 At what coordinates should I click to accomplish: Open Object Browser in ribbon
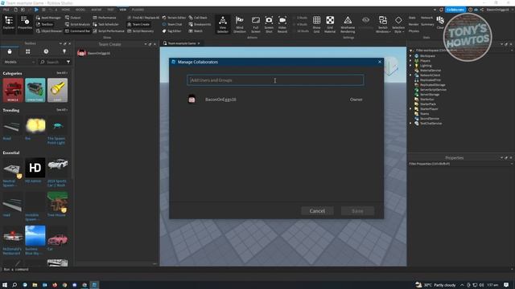tap(48, 31)
